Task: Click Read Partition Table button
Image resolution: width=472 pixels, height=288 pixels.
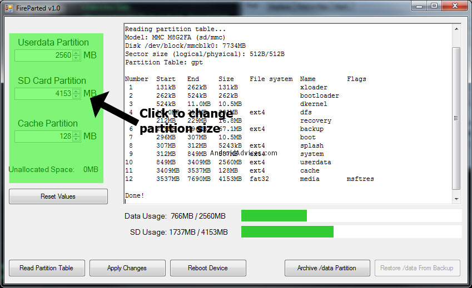Action: tap(47, 268)
